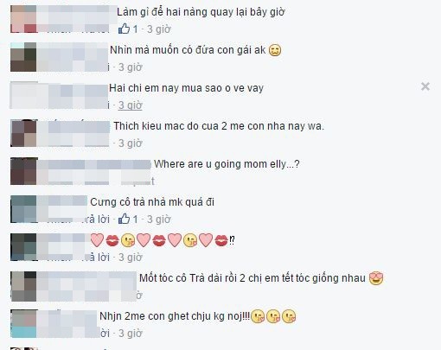The height and width of the screenshot is (350, 441).
Task: Open the first comment's "3 giờ" timestamp
Action: (159, 29)
